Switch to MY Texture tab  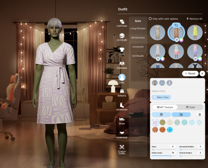point(165,107)
